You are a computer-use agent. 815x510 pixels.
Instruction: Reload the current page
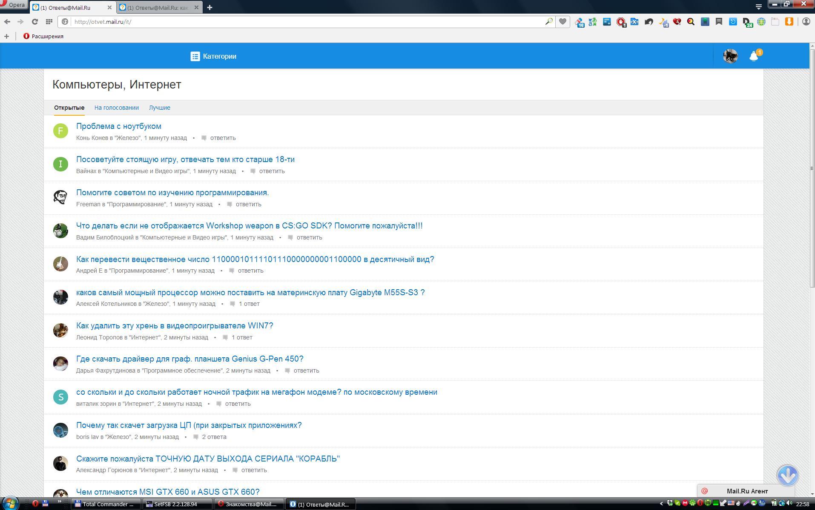coord(35,22)
